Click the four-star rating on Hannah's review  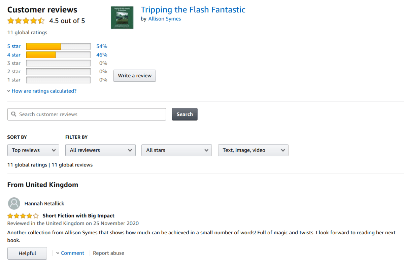[23, 216]
